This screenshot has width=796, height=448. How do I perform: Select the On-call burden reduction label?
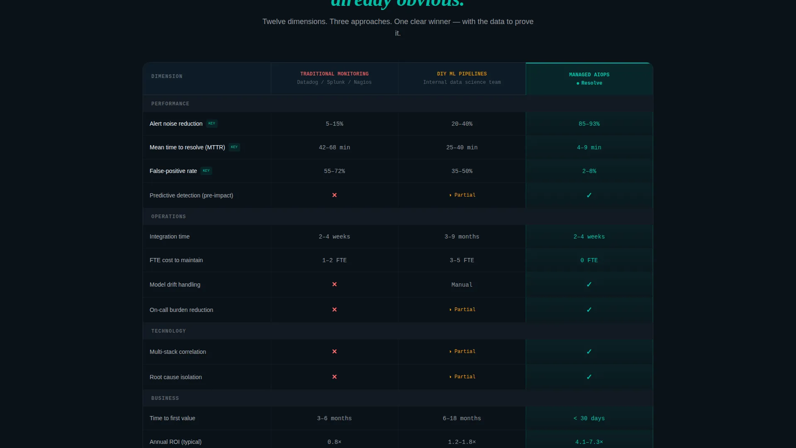[x=181, y=310]
